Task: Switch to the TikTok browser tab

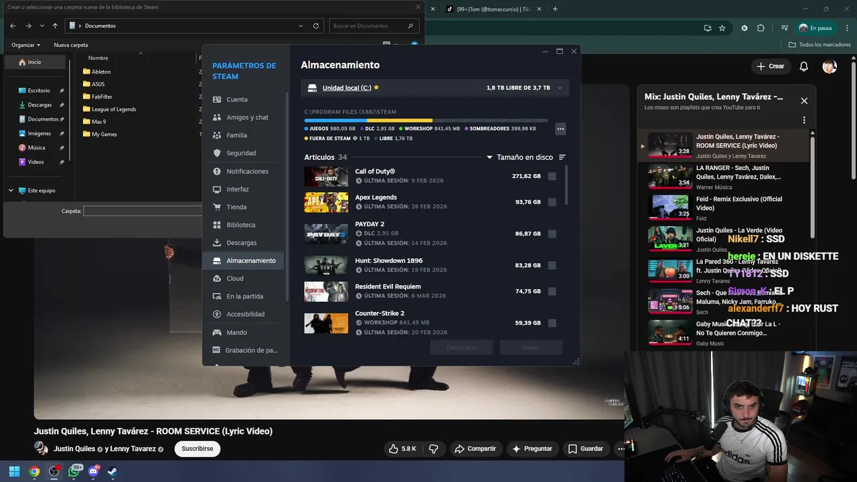Action: point(493,9)
